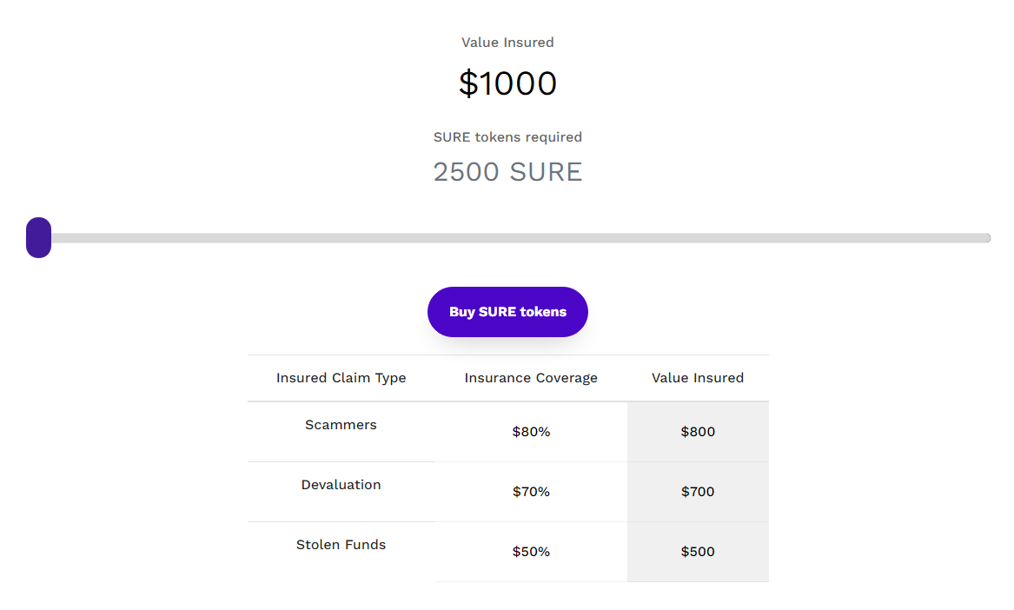Select the Stolen Funds claim type row
This screenshot has width=1014, height=610.
341,545
